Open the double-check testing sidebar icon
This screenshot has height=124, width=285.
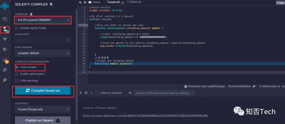[4, 70]
